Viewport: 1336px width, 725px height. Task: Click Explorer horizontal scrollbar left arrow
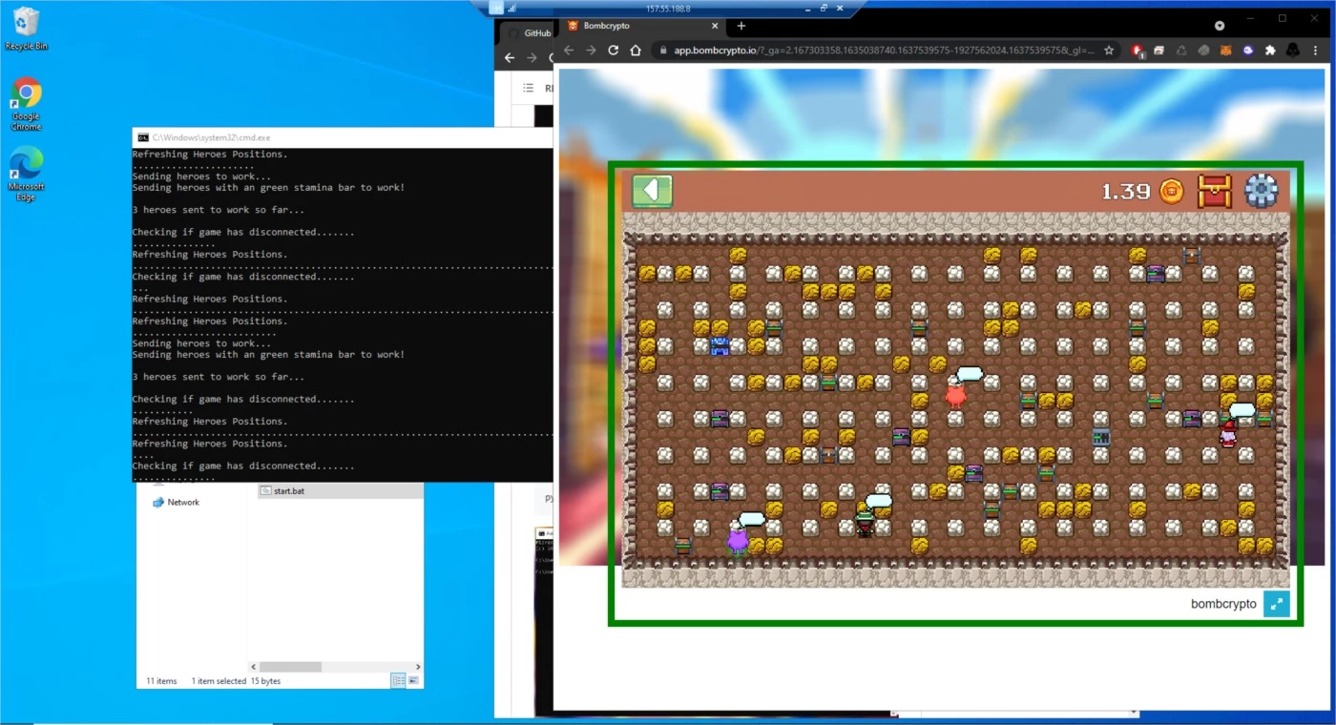click(254, 667)
